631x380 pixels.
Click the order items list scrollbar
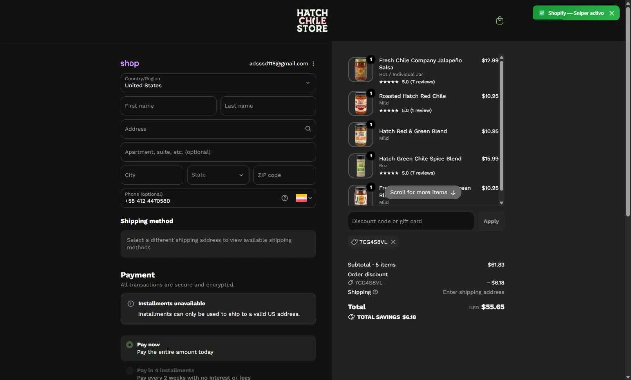(501, 125)
